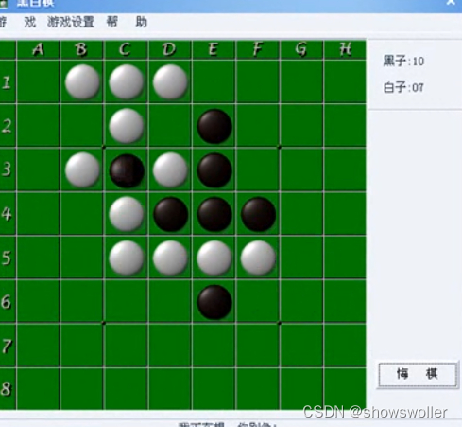Click the white piece at B1
The width and height of the screenshot is (462, 427).
[82, 82]
